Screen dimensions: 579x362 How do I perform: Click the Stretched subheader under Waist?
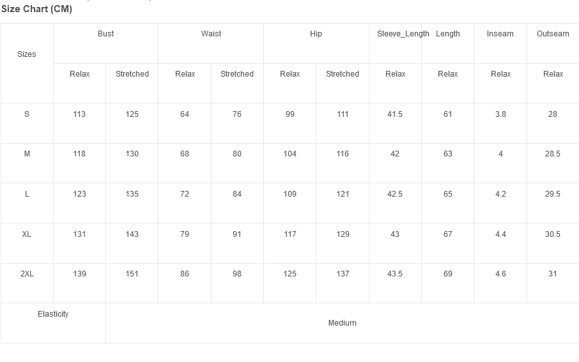(237, 74)
